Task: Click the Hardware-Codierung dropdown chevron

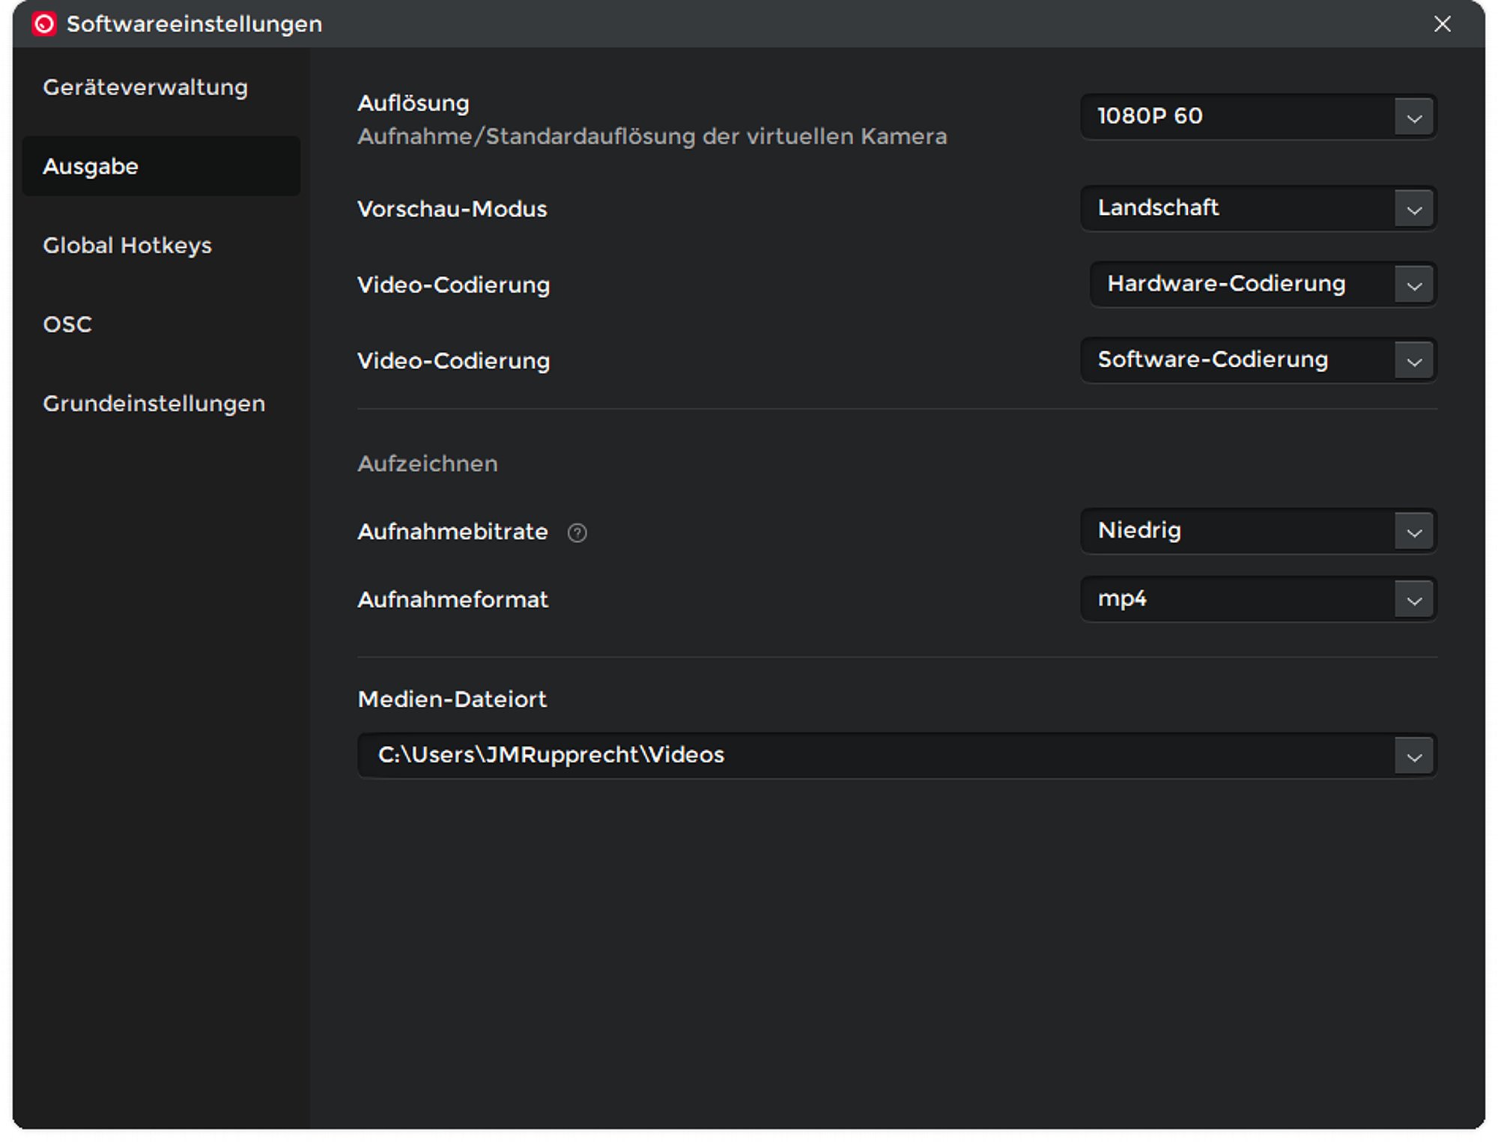Action: click(1413, 285)
